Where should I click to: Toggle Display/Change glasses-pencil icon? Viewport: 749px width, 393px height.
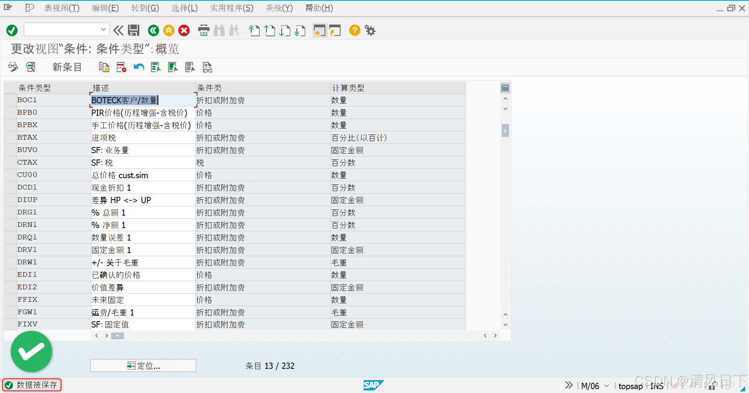click(x=13, y=67)
